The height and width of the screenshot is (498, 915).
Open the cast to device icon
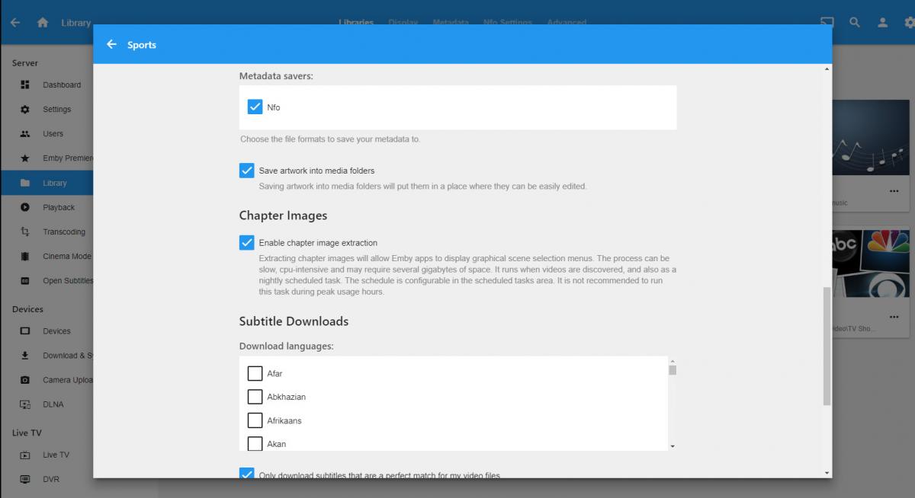pos(827,23)
